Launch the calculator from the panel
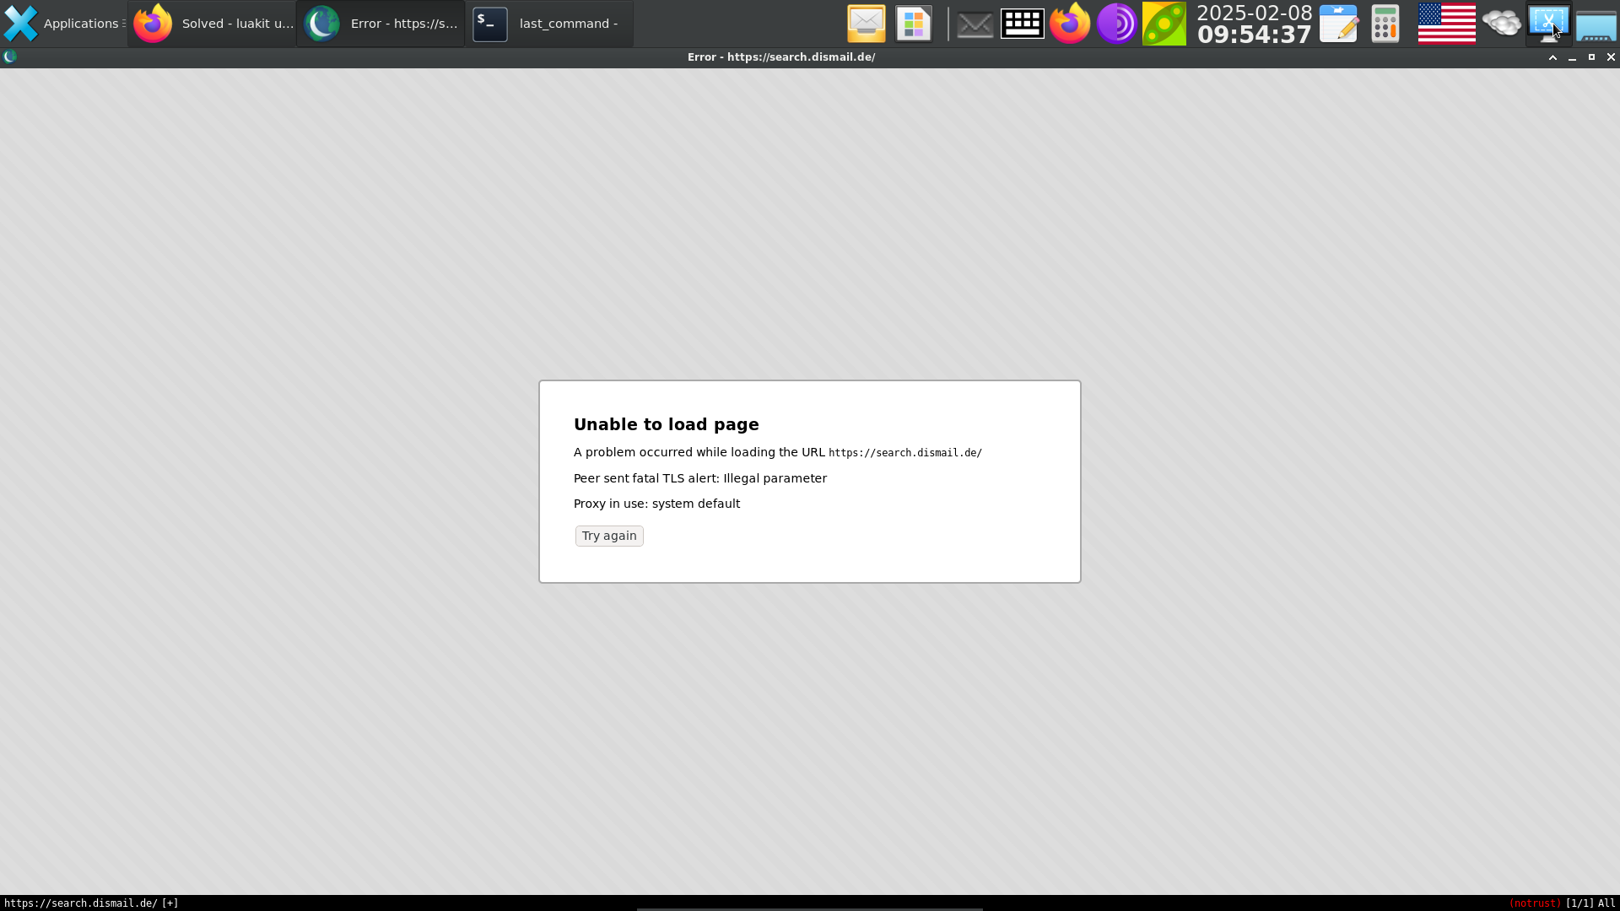Image resolution: width=1620 pixels, height=911 pixels. coord(1385,24)
